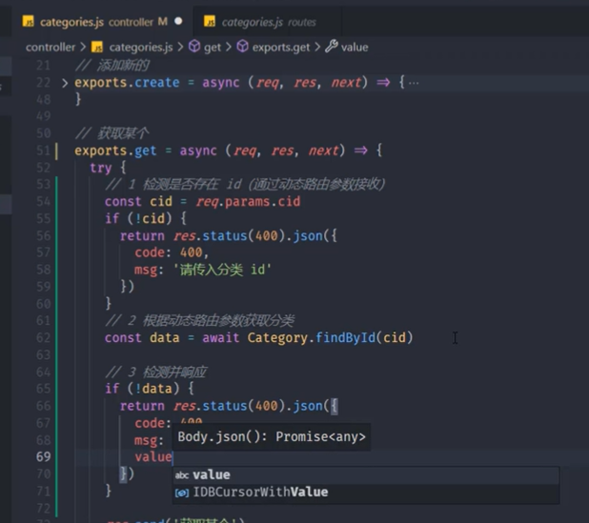Screen dimensions: 589x523
Task: Click the JS icon on categories.js routes tab
Action: [210, 21]
